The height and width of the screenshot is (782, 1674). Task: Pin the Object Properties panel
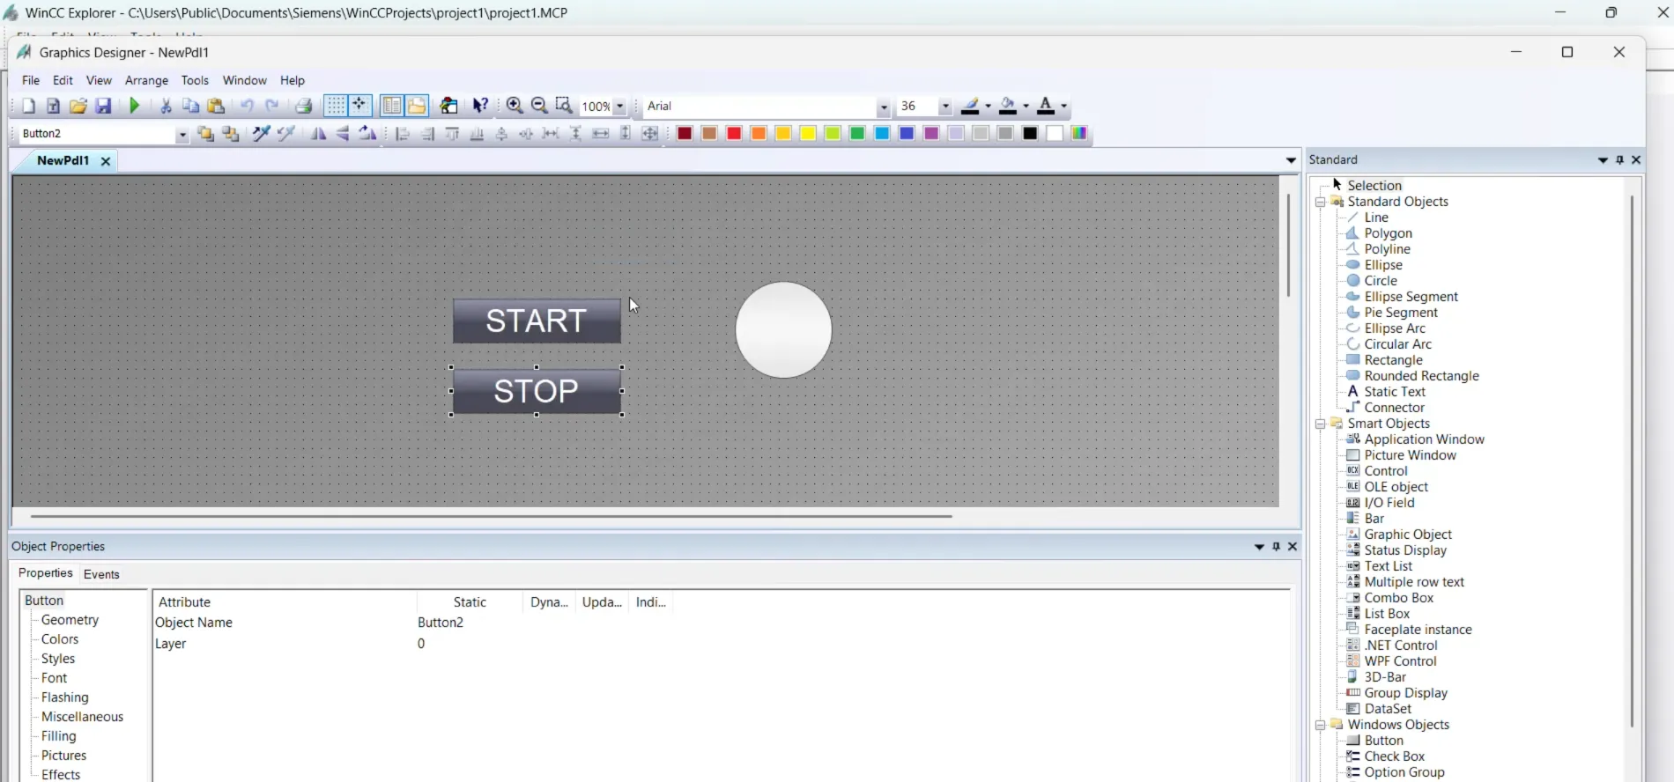pos(1276,546)
